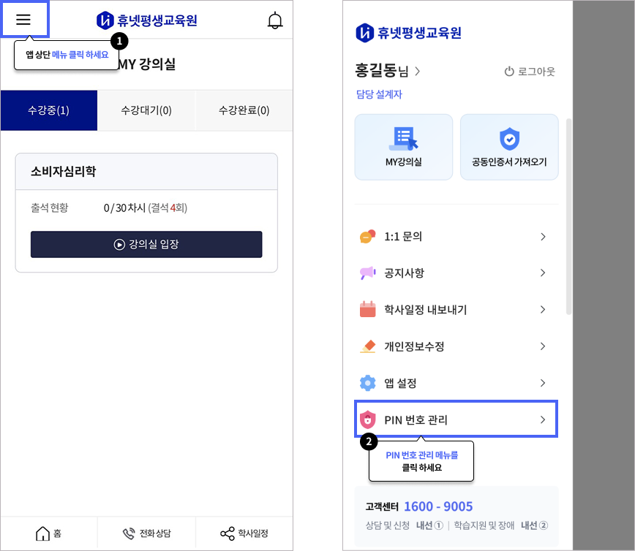Open MY강의실 tile with monitor icon

(x=404, y=147)
